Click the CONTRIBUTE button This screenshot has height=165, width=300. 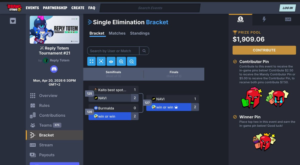click(x=264, y=50)
